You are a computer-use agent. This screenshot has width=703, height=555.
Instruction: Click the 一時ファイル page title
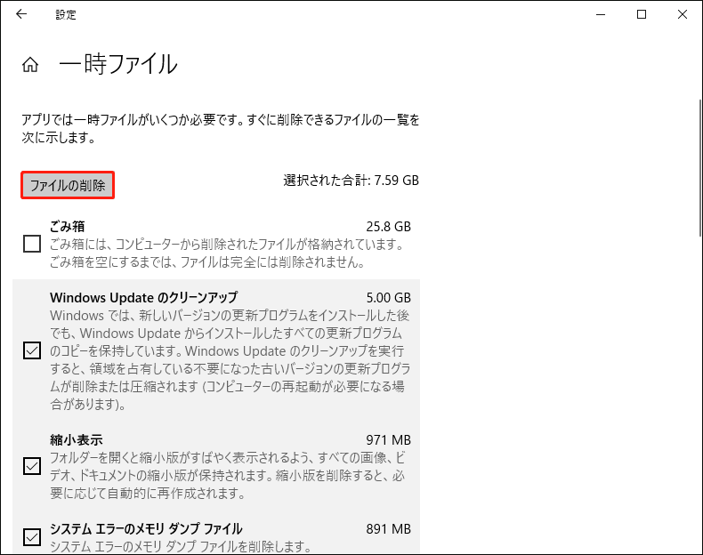[x=118, y=64]
